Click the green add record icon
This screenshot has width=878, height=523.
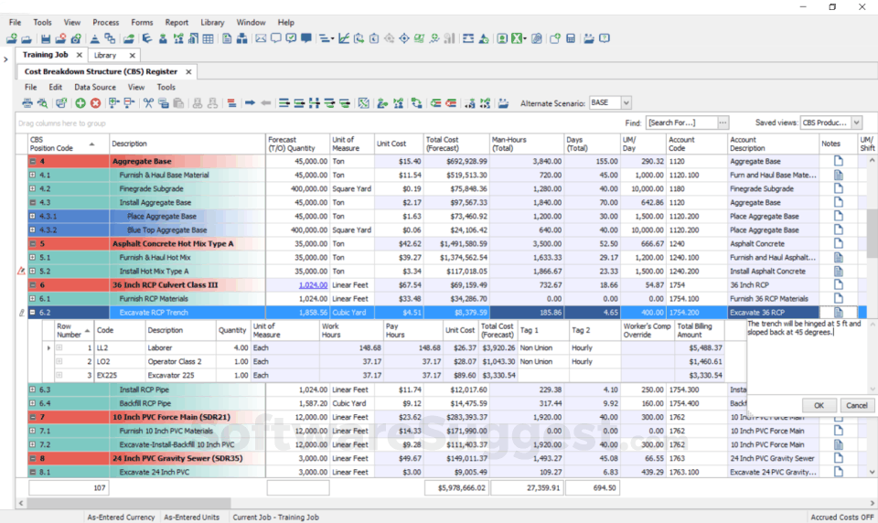tap(80, 103)
